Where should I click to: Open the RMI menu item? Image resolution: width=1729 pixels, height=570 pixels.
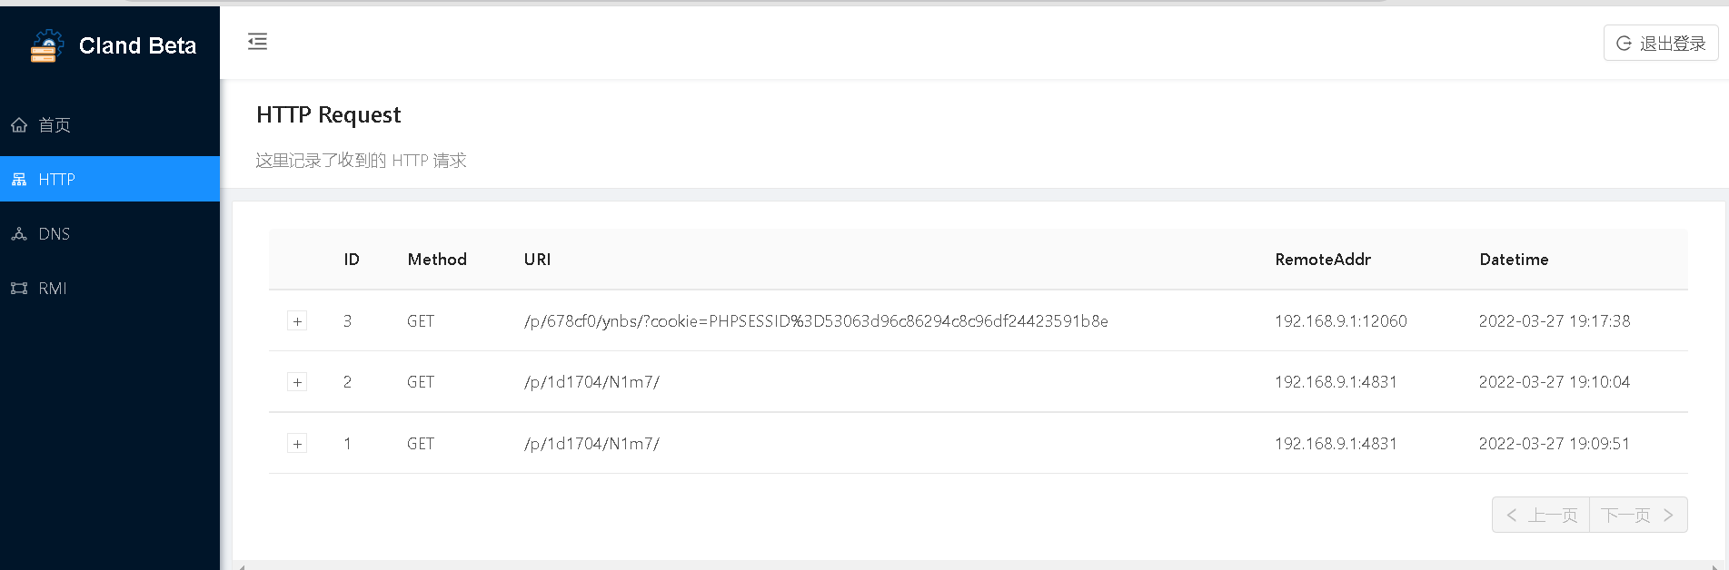[x=53, y=289]
